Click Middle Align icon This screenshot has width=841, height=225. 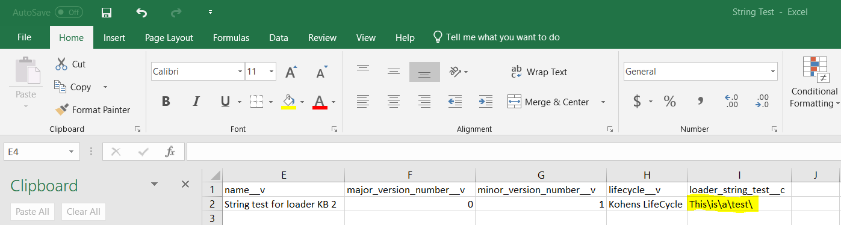tap(394, 72)
